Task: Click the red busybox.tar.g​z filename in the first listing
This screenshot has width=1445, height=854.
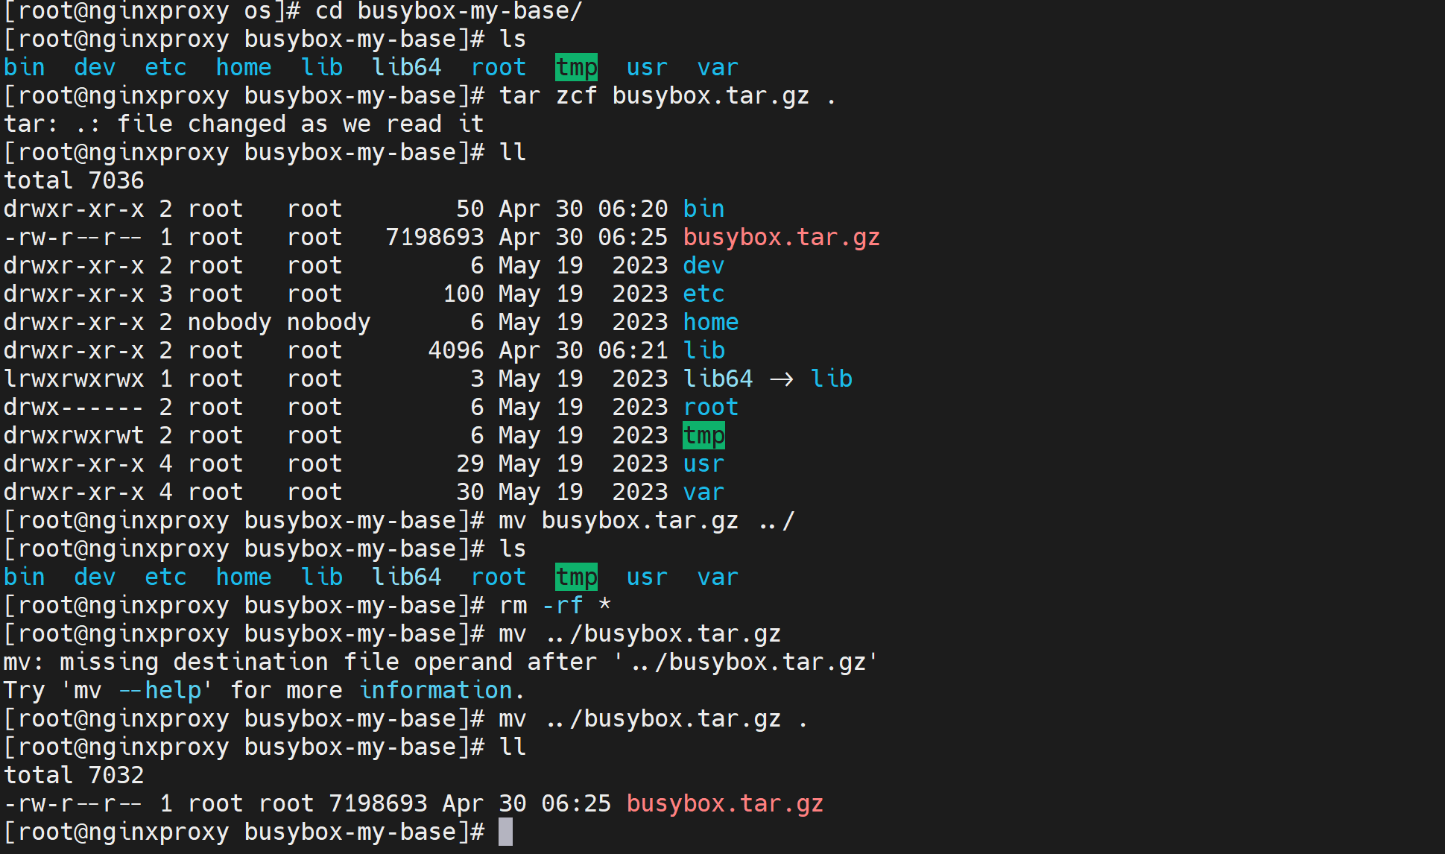Action: (781, 237)
